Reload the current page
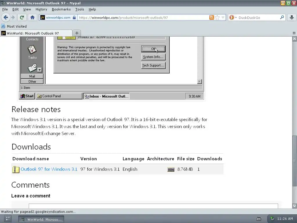 click(22, 18)
